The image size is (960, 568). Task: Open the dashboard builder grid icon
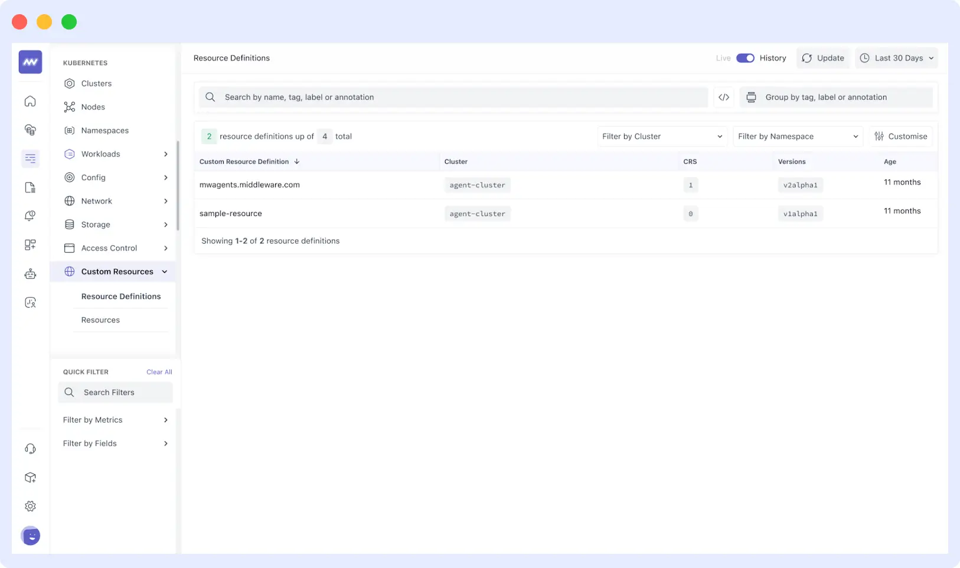point(30,244)
